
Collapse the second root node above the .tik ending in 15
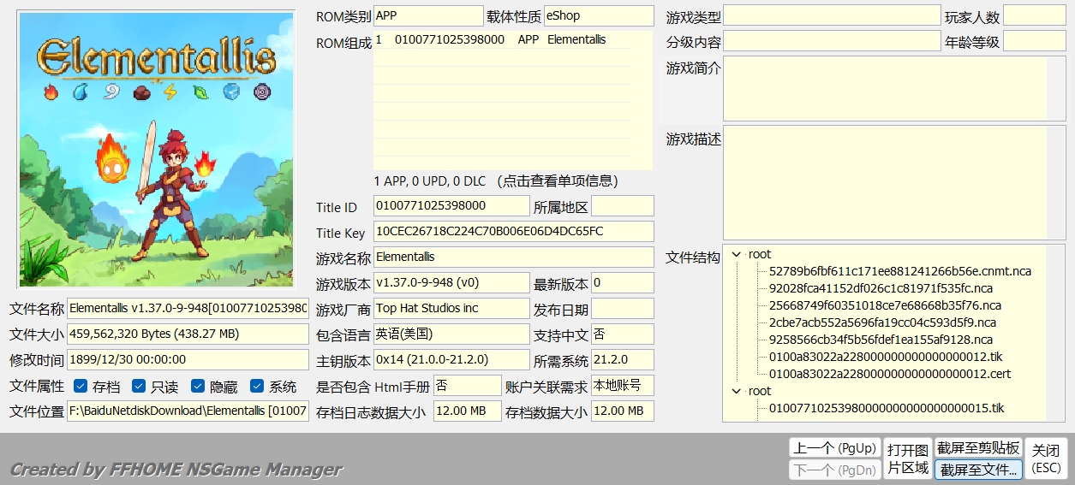[x=736, y=391]
